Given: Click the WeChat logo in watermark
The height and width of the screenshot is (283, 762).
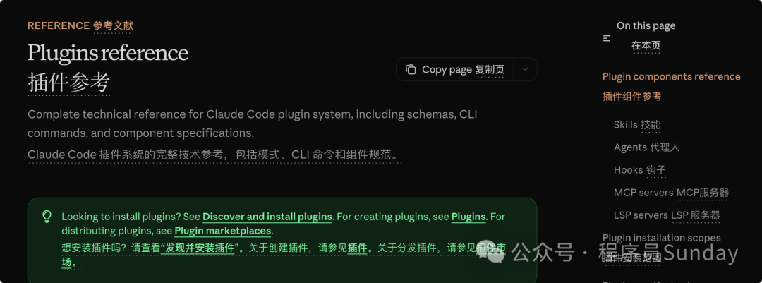Looking at the screenshot, I should click(x=491, y=253).
